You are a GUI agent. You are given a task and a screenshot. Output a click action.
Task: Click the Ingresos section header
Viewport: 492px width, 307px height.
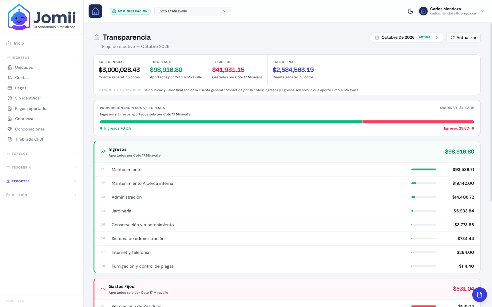coord(287,152)
